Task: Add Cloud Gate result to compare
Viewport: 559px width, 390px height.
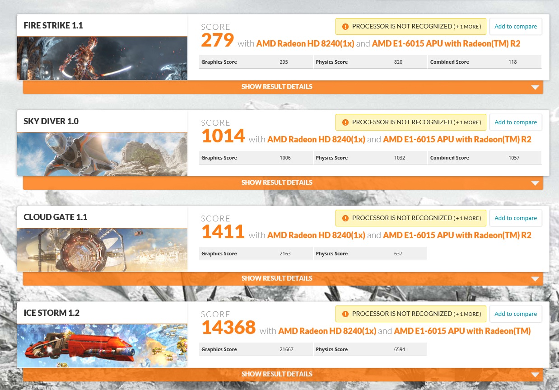Action: pyautogui.click(x=516, y=218)
